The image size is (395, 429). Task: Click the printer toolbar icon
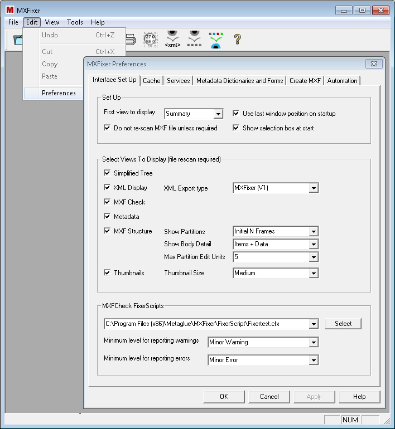[x=131, y=40]
